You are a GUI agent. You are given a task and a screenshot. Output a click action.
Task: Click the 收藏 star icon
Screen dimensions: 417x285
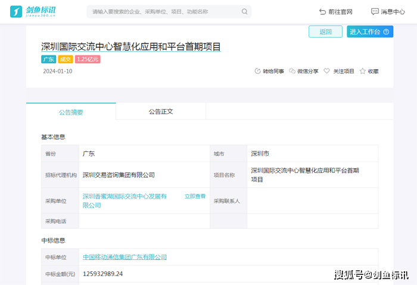362,71
